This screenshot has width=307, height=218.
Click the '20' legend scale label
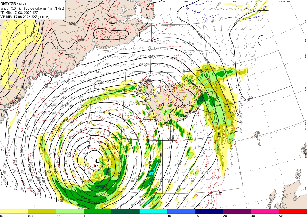(225, 216)
